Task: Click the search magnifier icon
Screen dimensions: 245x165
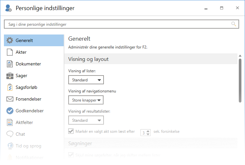Action: [234, 24]
